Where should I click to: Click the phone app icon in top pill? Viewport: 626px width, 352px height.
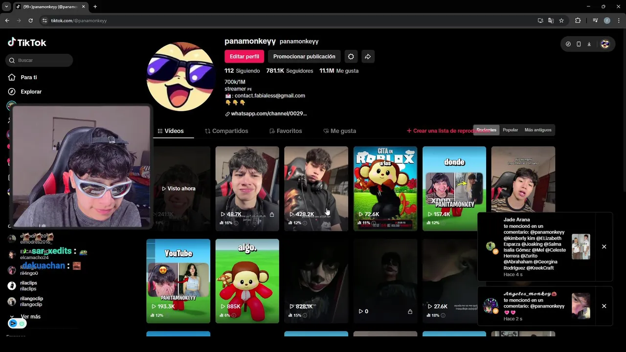pyautogui.click(x=579, y=44)
